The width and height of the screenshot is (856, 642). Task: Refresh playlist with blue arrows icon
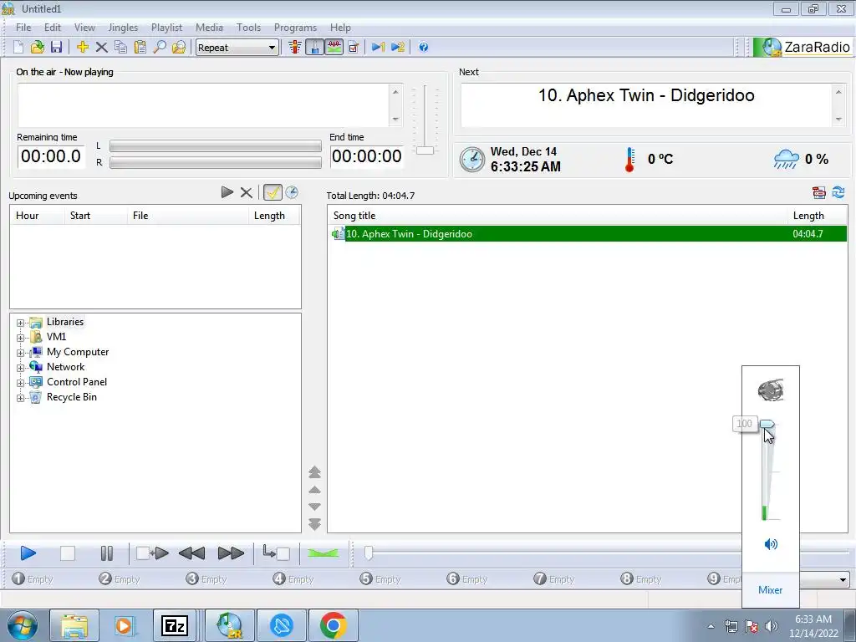click(838, 192)
